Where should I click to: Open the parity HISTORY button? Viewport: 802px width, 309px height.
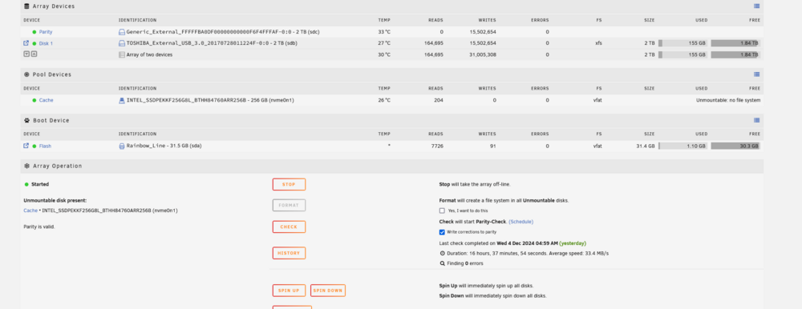tap(289, 253)
